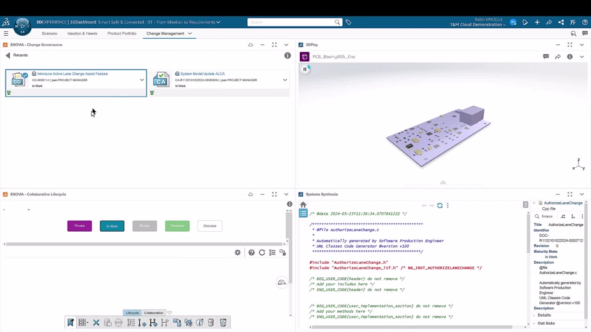Screen dimensions: 591x332
Task: Click the PCB_Beamy005_Elec model icon
Action: click(x=305, y=57)
